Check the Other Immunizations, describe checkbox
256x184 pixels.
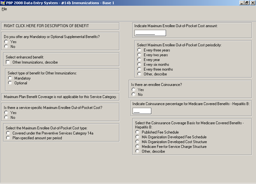[x=8, y=62]
